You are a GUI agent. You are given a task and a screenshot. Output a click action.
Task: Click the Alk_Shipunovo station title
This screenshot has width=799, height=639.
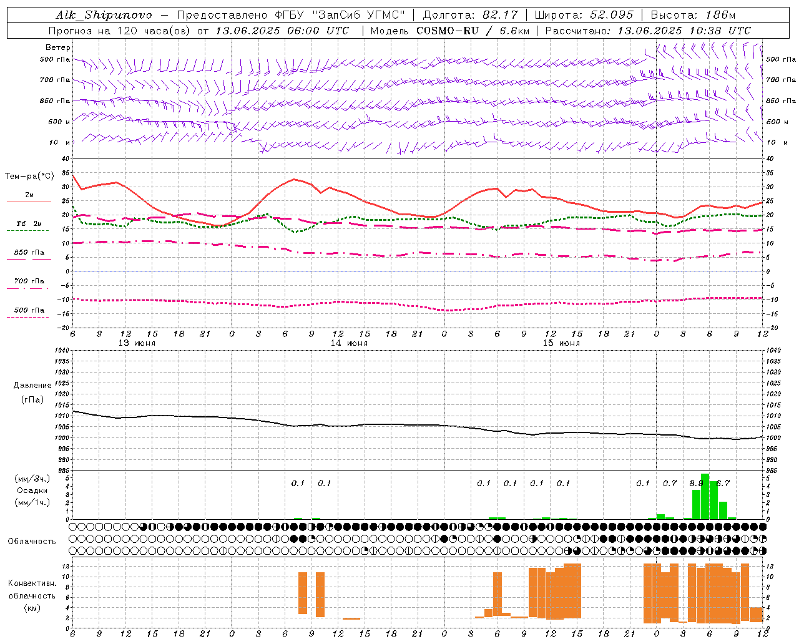(x=104, y=15)
